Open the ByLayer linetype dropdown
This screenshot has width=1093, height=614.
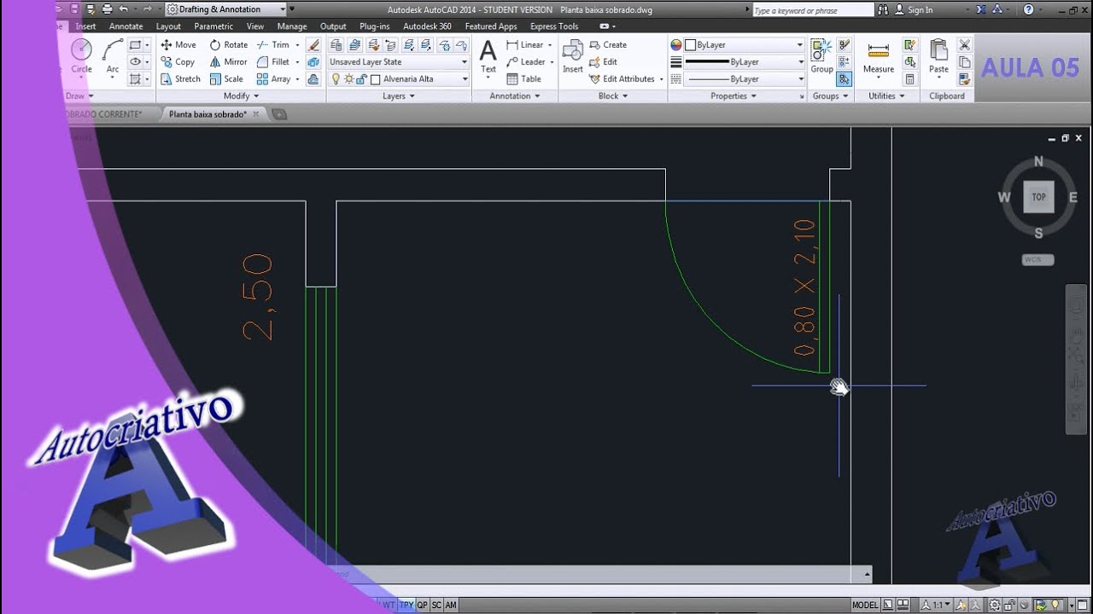(x=744, y=78)
